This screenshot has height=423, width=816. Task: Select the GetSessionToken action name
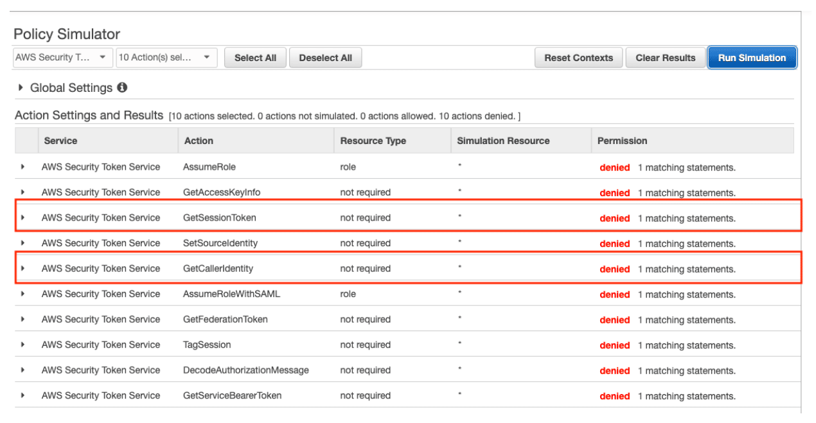tap(220, 217)
